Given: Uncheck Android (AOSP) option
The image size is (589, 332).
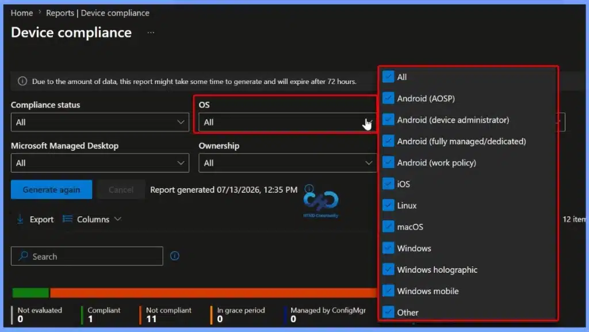Looking at the screenshot, I should click(x=388, y=98).
